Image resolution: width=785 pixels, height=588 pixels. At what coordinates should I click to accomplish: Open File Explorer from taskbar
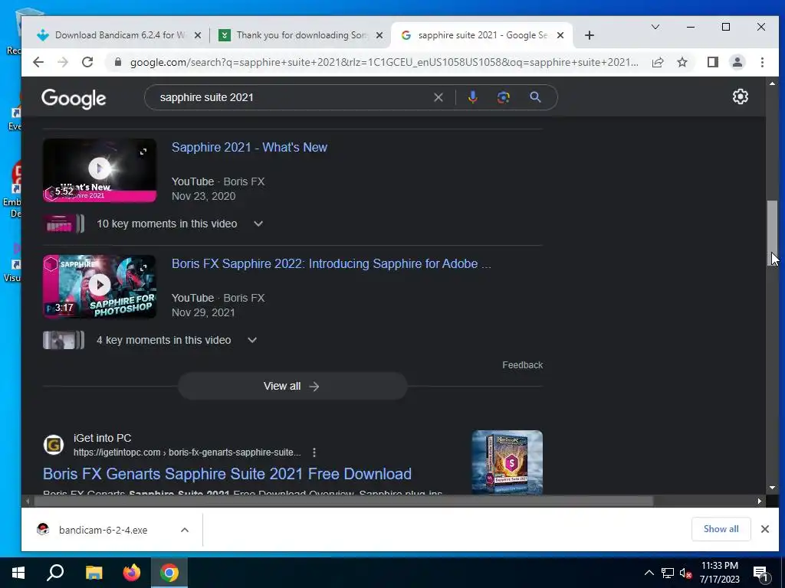(94, 573)
